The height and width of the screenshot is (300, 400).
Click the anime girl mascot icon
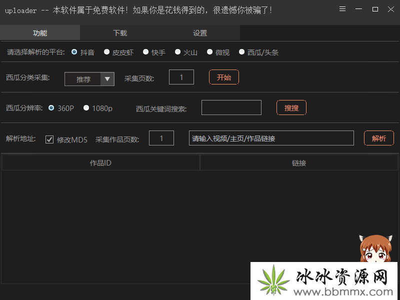pos(375,248)
